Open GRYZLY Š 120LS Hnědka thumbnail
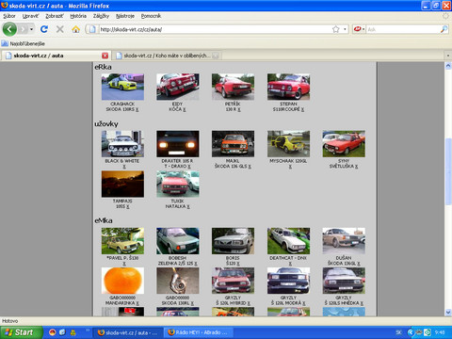Viewport: 452px width, 339px height. point(344,281)
